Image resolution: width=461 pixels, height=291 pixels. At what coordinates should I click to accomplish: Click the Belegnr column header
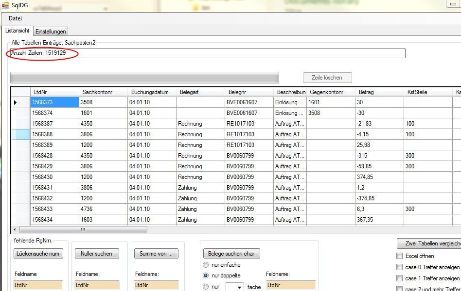(249, 92)
